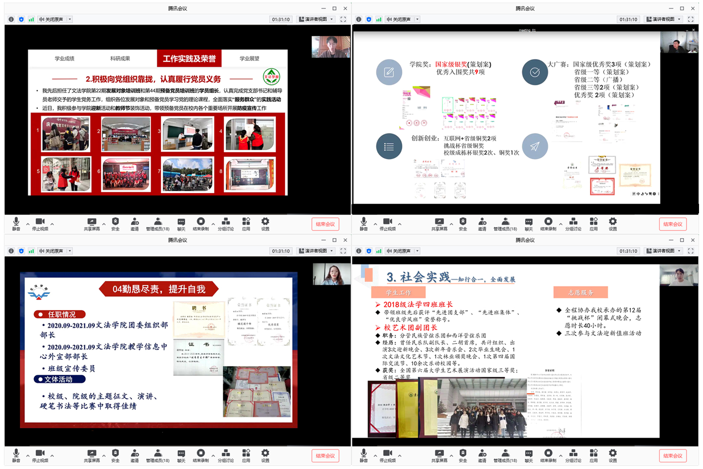Open Apps (应用) icon in bottom-left window
Image resolution: width=703 pixels, height=469 pixels.
pyautogui.click(x=246, y=455)
